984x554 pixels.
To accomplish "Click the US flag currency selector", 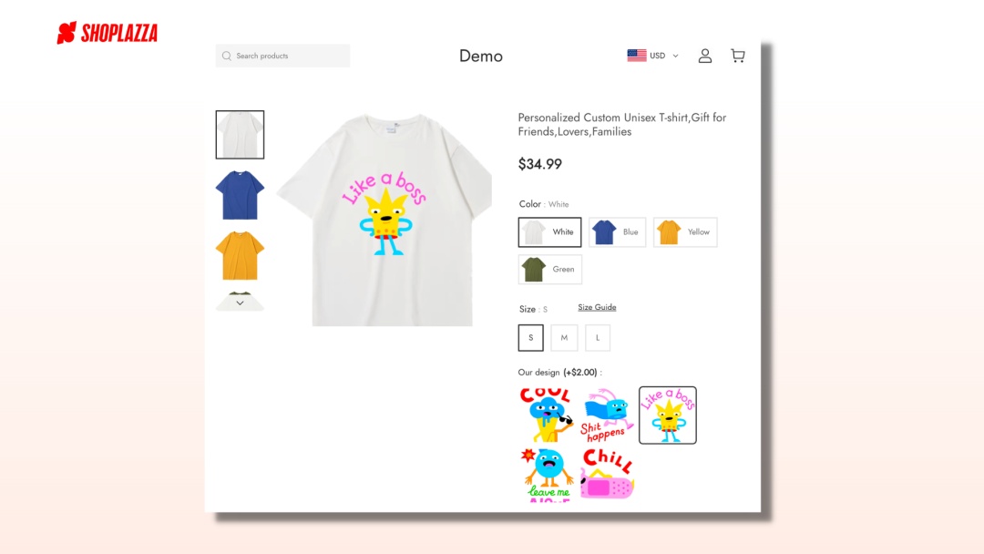I will click(636, 56).
